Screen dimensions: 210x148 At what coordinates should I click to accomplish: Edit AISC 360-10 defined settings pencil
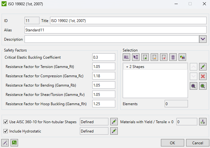point(114,122)
